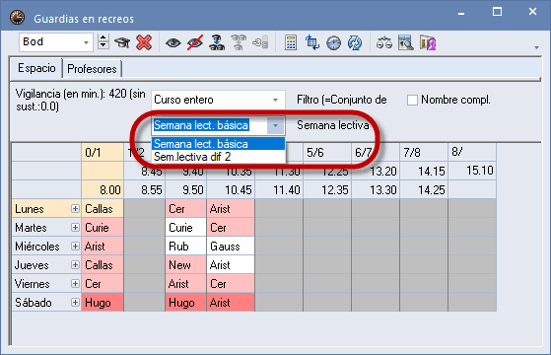Select Semana lect. básica from the list

click(218, 144)
